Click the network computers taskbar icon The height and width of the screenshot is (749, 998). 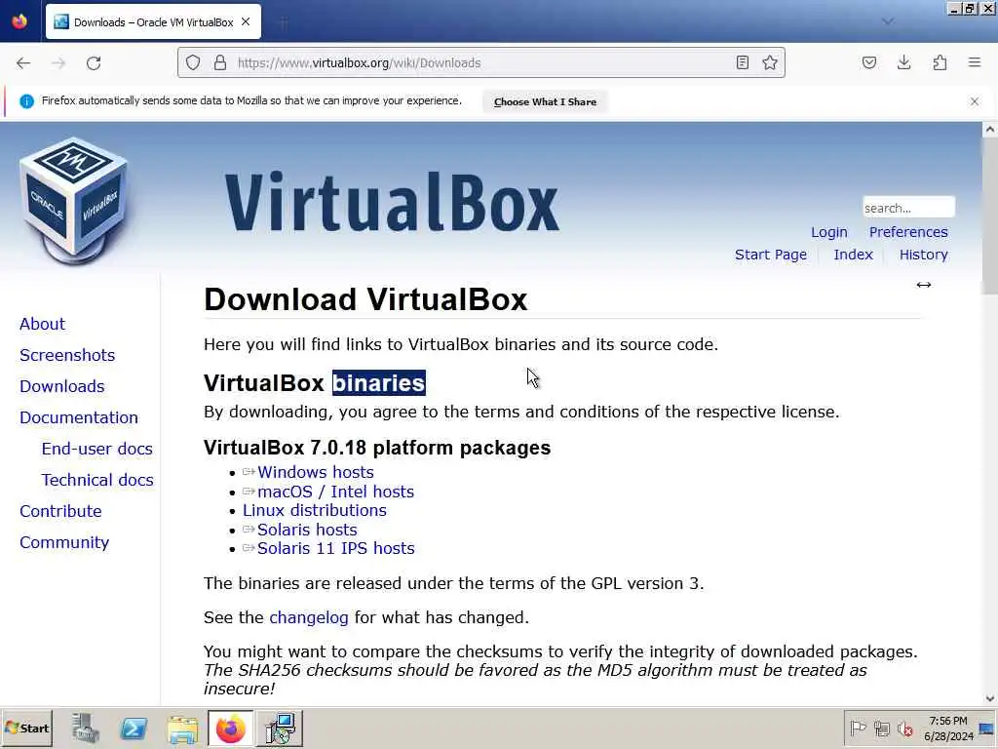[280, 728]
